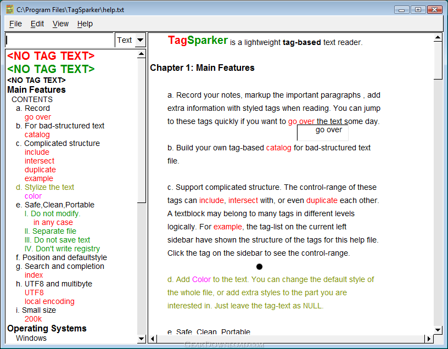Screen dimensions: 448x349
Task: Click the red 'catalog' word in text
Action: coord(278,148)
